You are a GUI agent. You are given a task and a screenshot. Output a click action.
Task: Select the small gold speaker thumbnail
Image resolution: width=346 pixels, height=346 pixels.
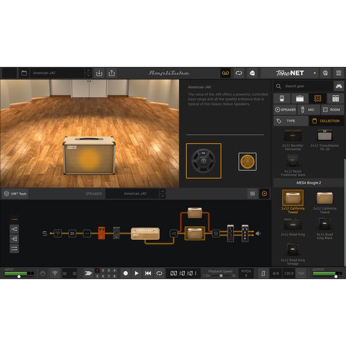click(x=247, y=161)
